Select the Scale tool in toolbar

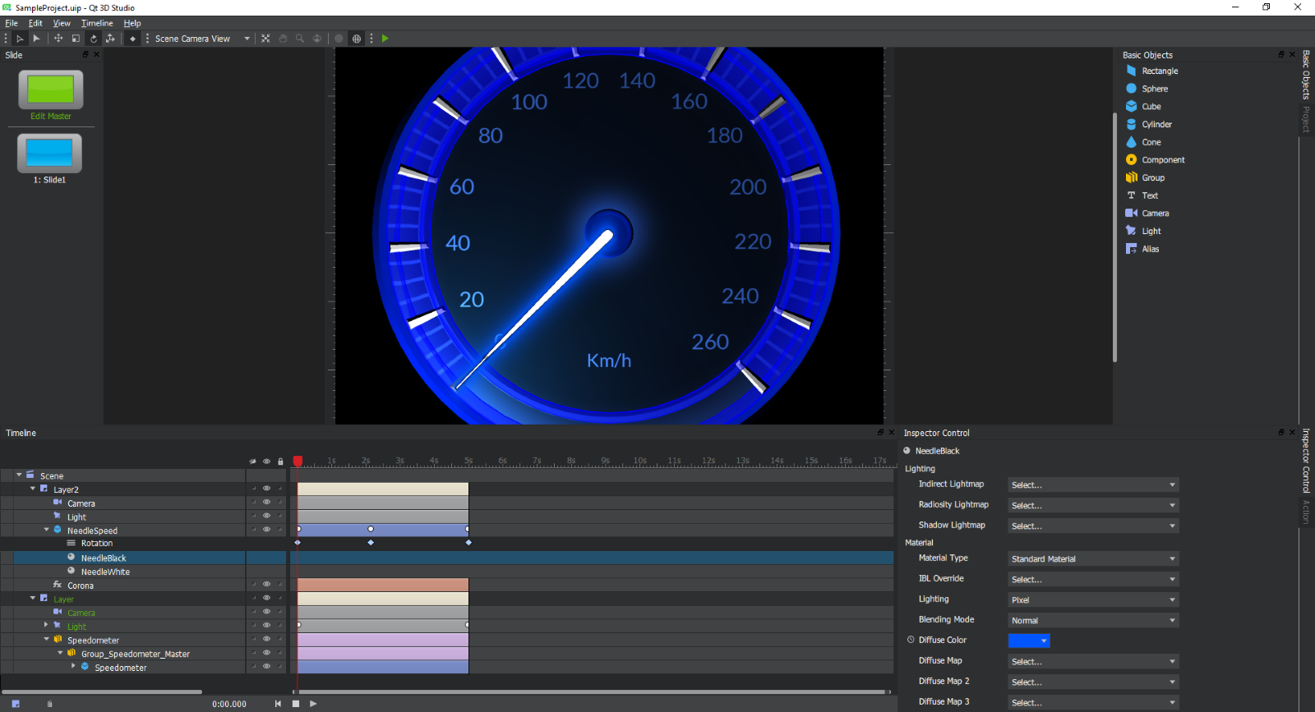pyautogui.click(x=76, y=39)
